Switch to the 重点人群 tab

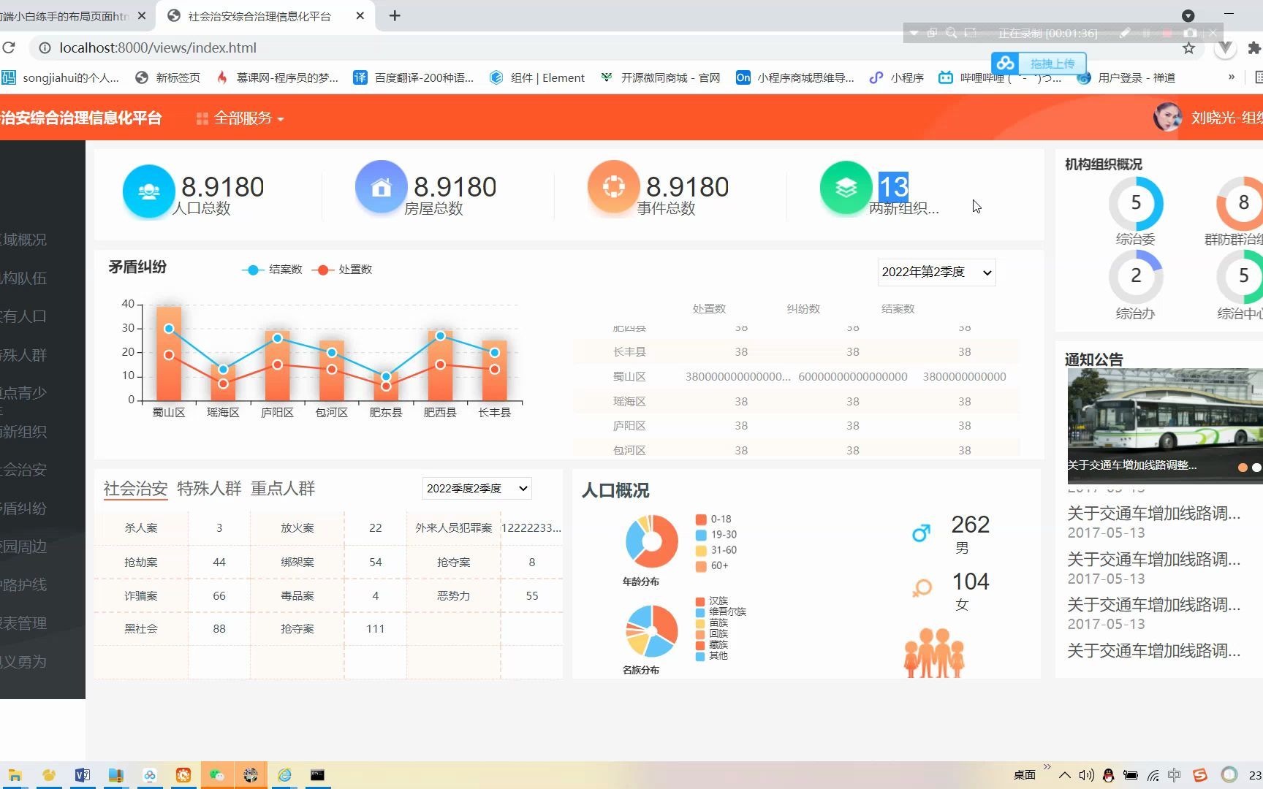coord(283,489)
